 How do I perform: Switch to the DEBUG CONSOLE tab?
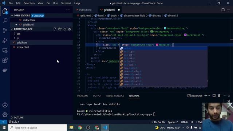(115, 96)
